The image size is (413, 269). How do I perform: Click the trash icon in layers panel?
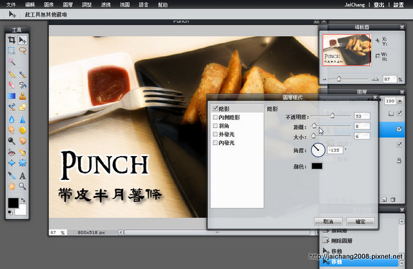click(393, 199)
